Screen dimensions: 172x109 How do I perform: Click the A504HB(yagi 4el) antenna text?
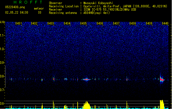click(x=97, y=13)
